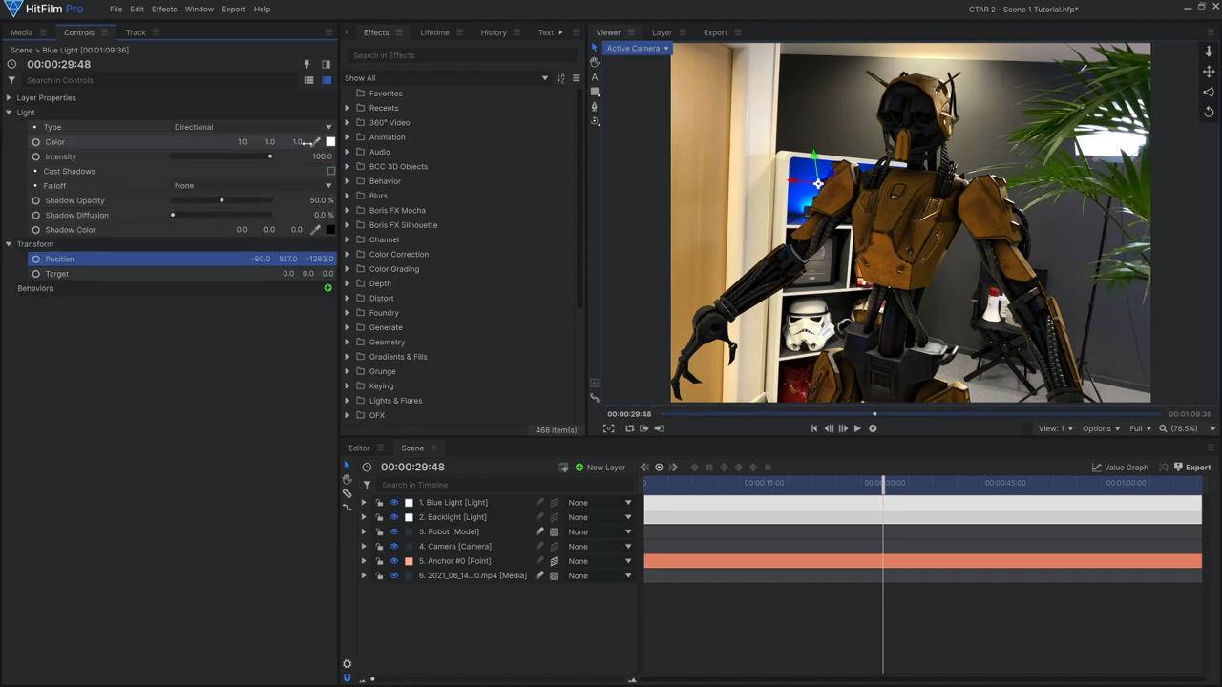
Task: Click the viewer reset rotation icon
Action: (1209, 112)
